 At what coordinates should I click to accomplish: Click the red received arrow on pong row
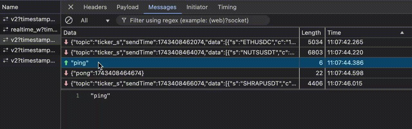coord(66,73)
